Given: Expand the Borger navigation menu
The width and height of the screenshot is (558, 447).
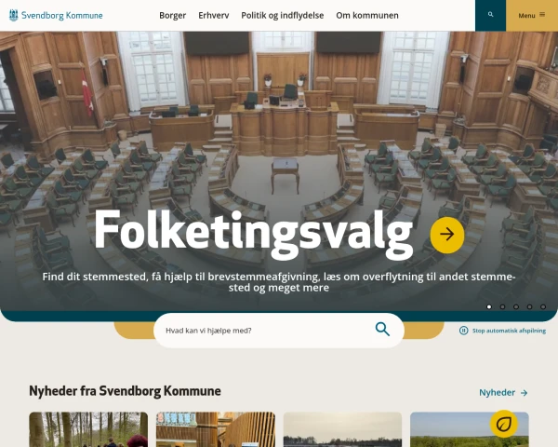Looking at the screenshot, I should tap(173, 15).
